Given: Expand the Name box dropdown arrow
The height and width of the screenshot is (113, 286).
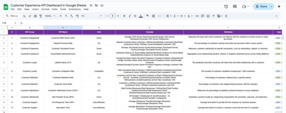Looking at the screenshot, I should (x=15, y=23).
